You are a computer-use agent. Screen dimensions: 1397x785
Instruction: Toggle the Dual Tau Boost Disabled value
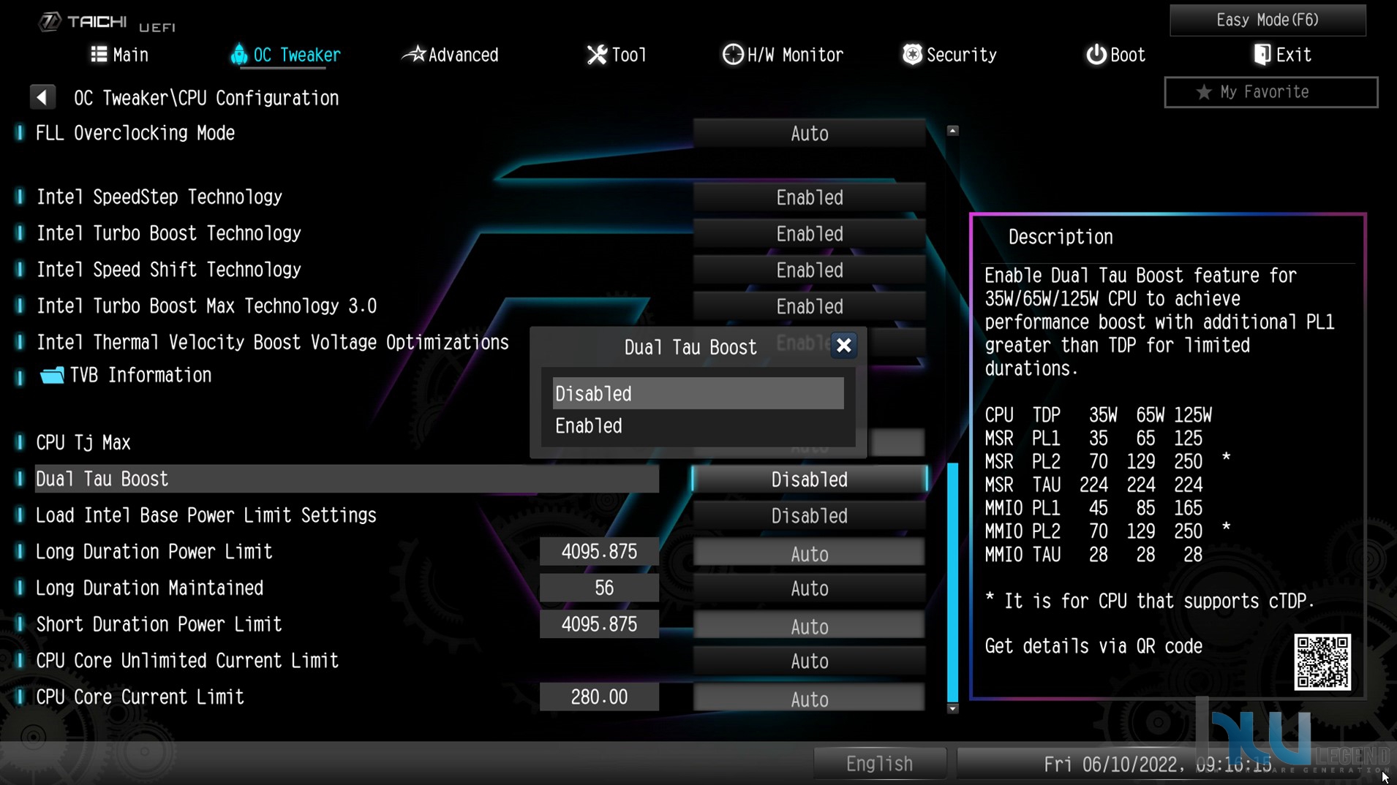(809, 479)
